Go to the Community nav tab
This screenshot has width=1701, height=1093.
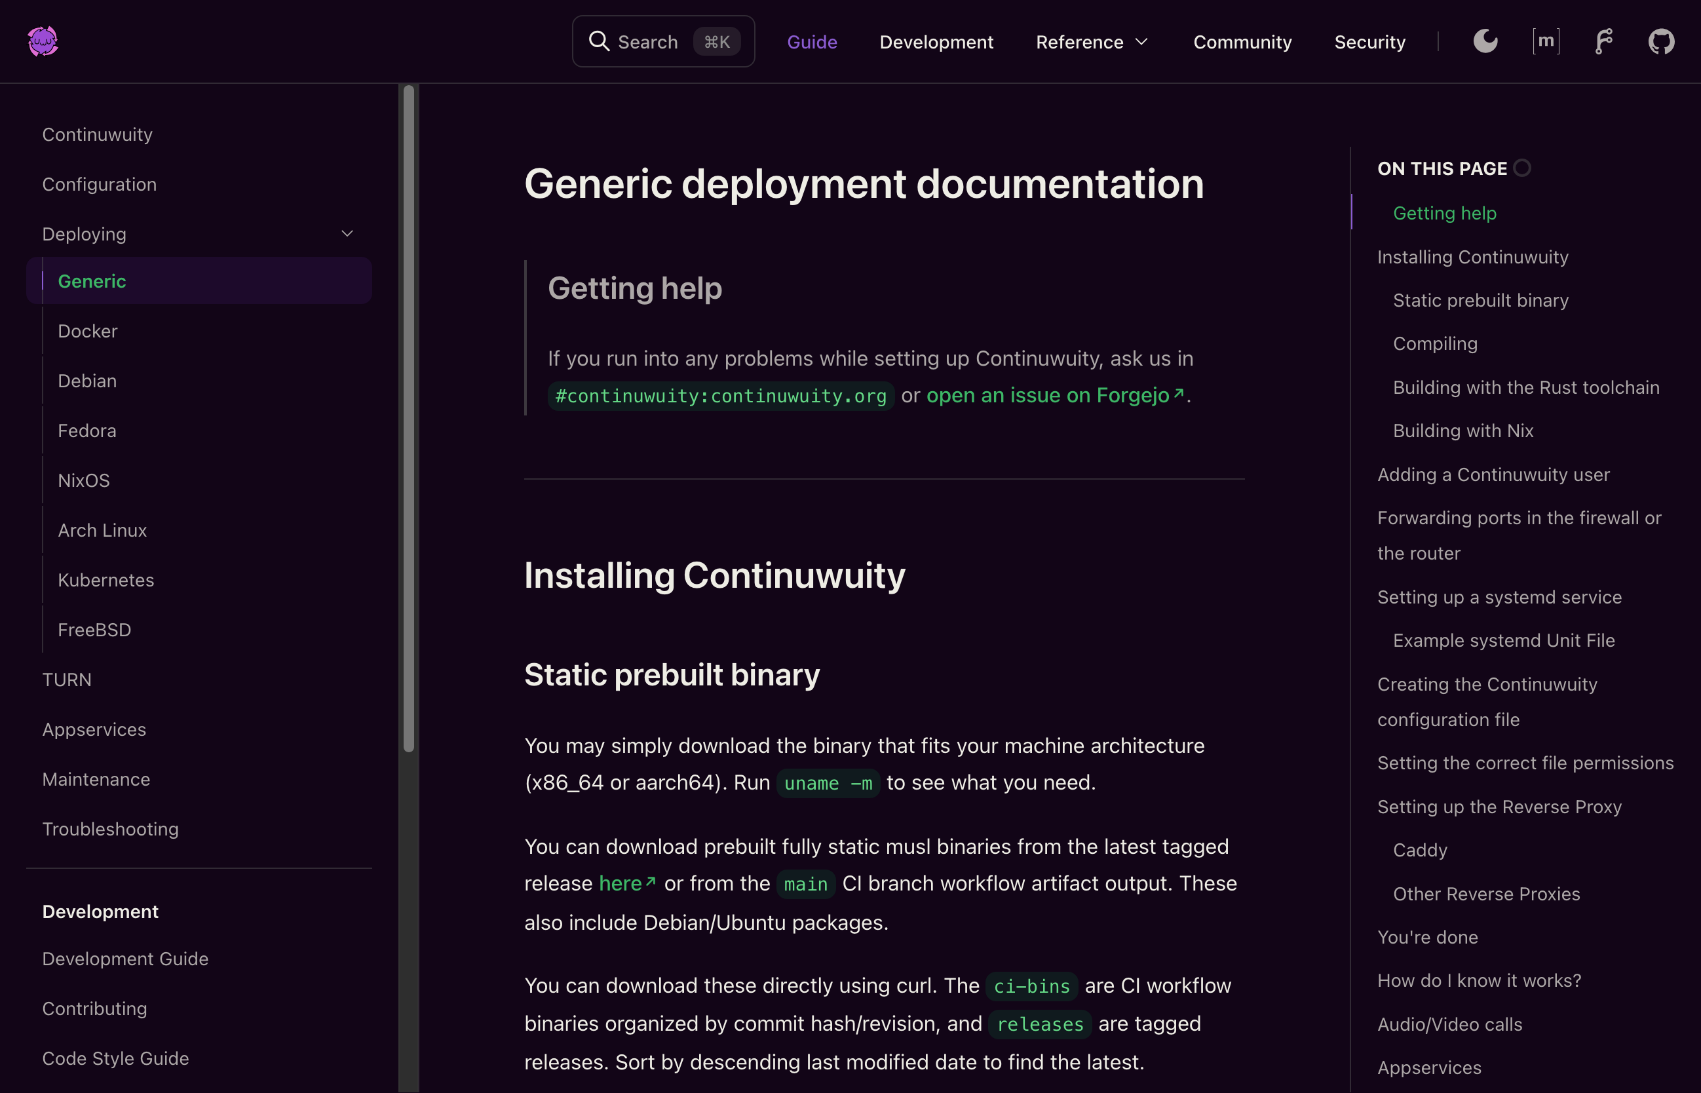click(1242, 42)
